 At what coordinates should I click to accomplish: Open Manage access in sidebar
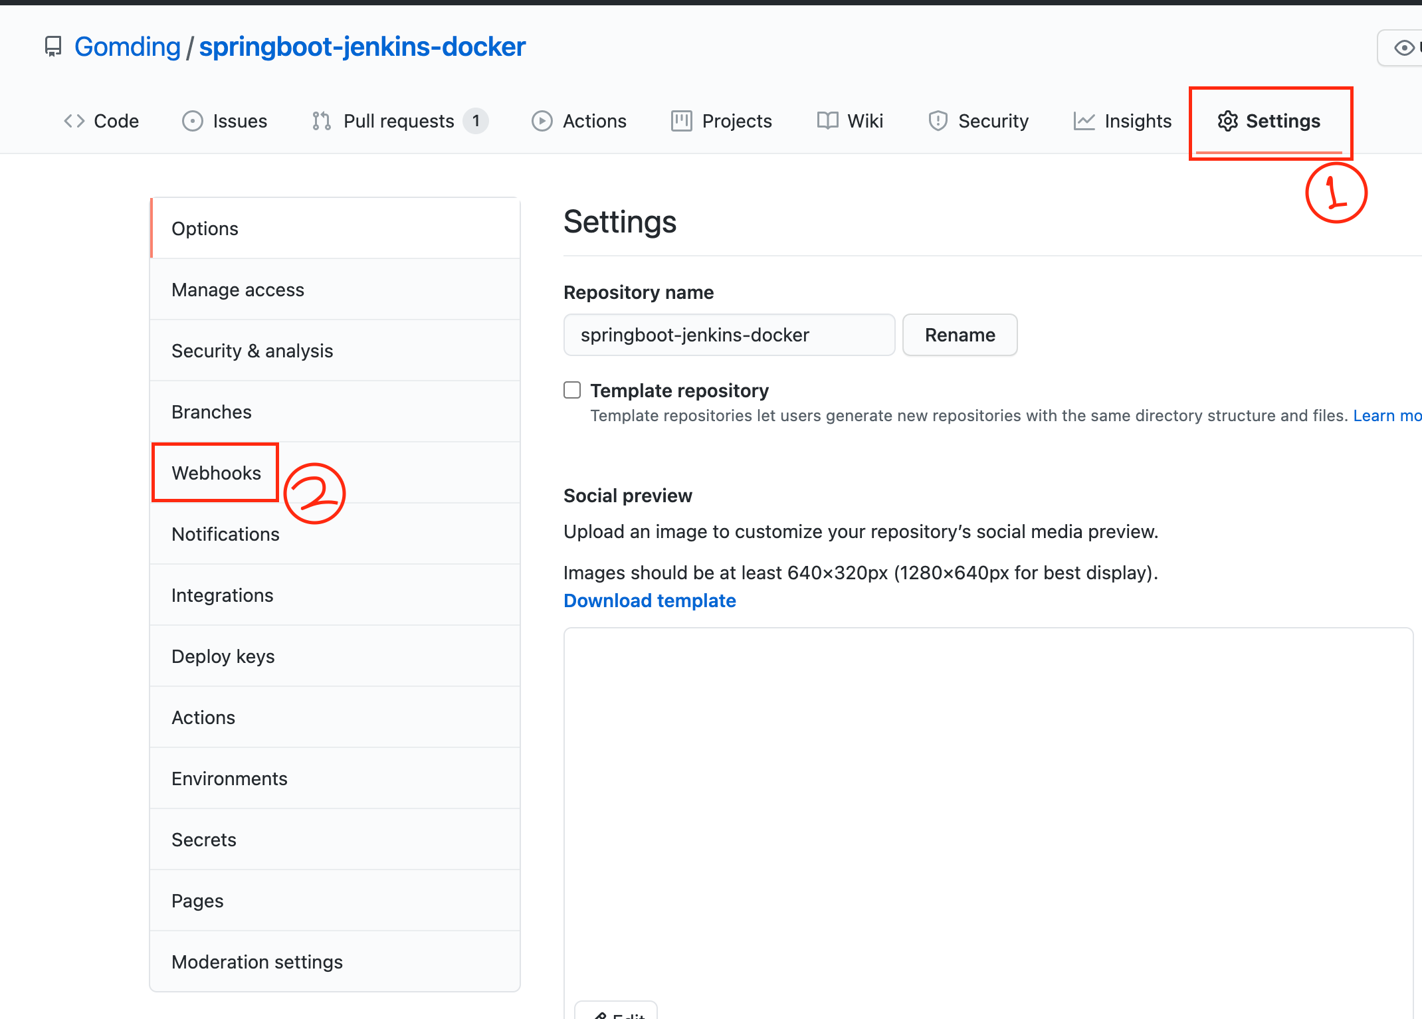coord(237,290)
